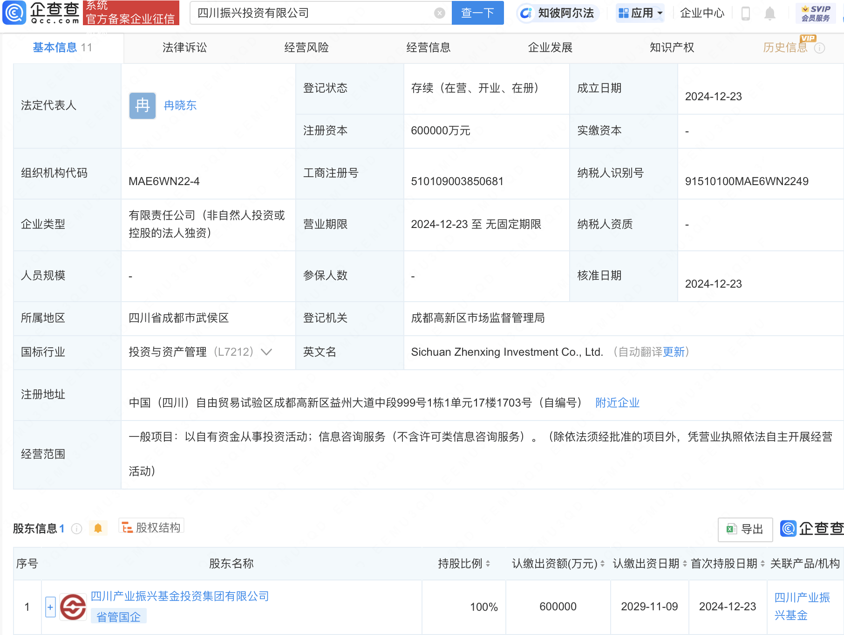844x635 pixels.
Task: Switch to the 法律诉讼 tab
Action: [184, 48]
